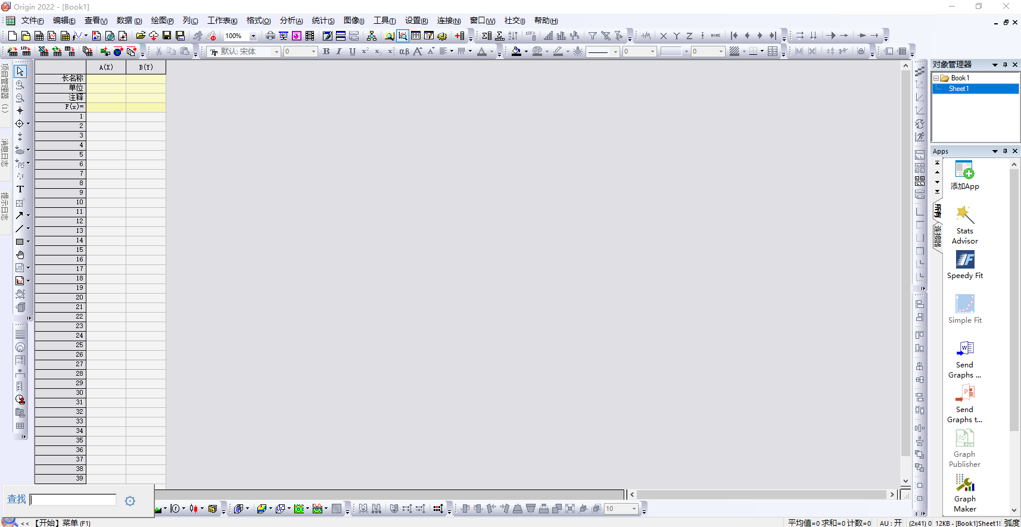Open the 分析 (Analysis) menu

291,21
